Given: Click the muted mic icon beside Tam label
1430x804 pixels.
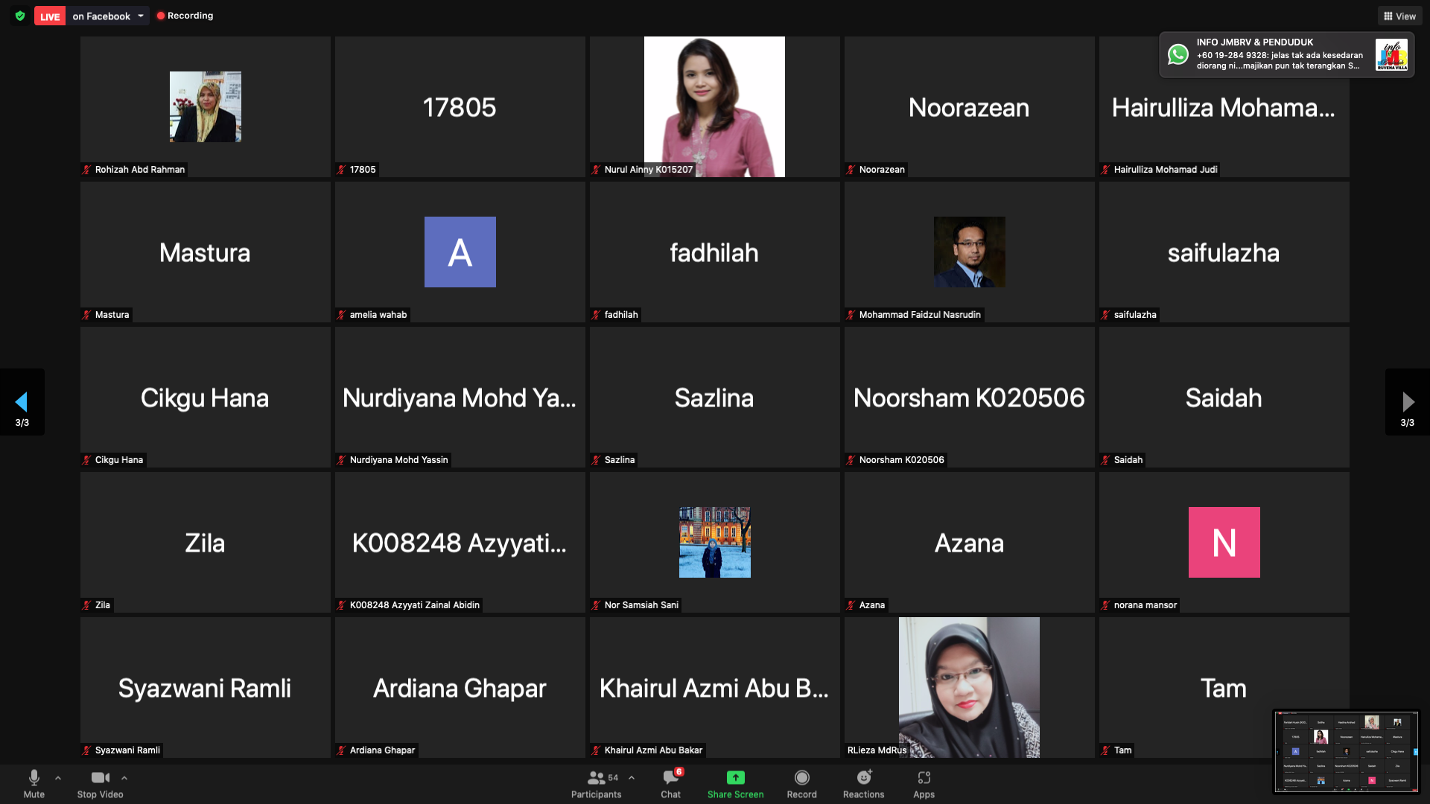Looking at the screenshot, I should (1105, 750).
